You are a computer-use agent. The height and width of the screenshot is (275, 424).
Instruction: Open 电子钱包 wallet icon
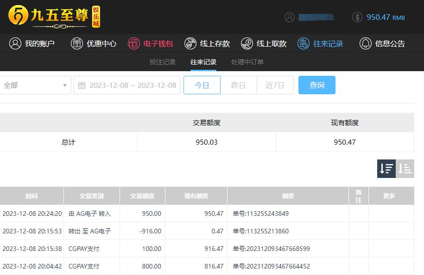point(133,43)
